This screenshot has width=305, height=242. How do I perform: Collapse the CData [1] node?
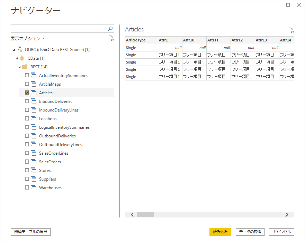[17, 58]
